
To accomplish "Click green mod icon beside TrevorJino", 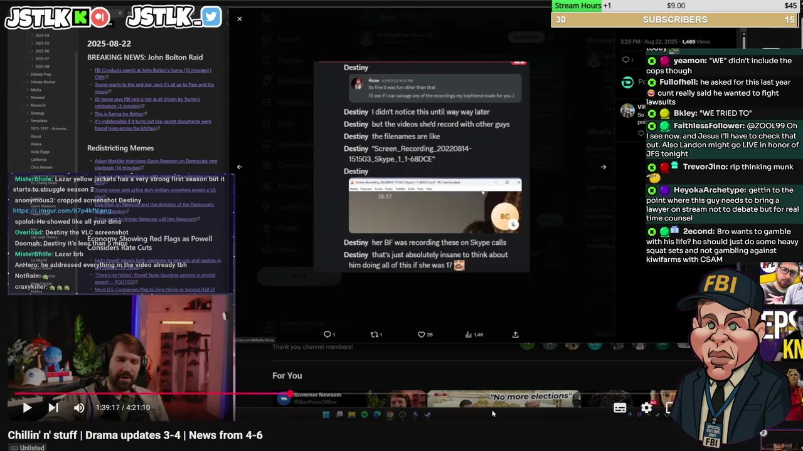I will (652, 168).
